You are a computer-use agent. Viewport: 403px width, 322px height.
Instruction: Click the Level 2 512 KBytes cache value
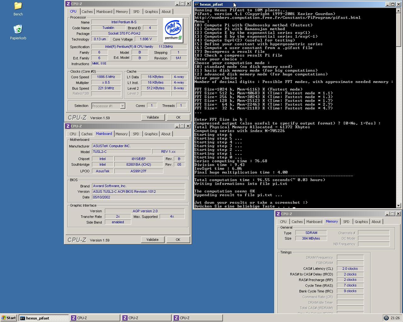(156, 88)
